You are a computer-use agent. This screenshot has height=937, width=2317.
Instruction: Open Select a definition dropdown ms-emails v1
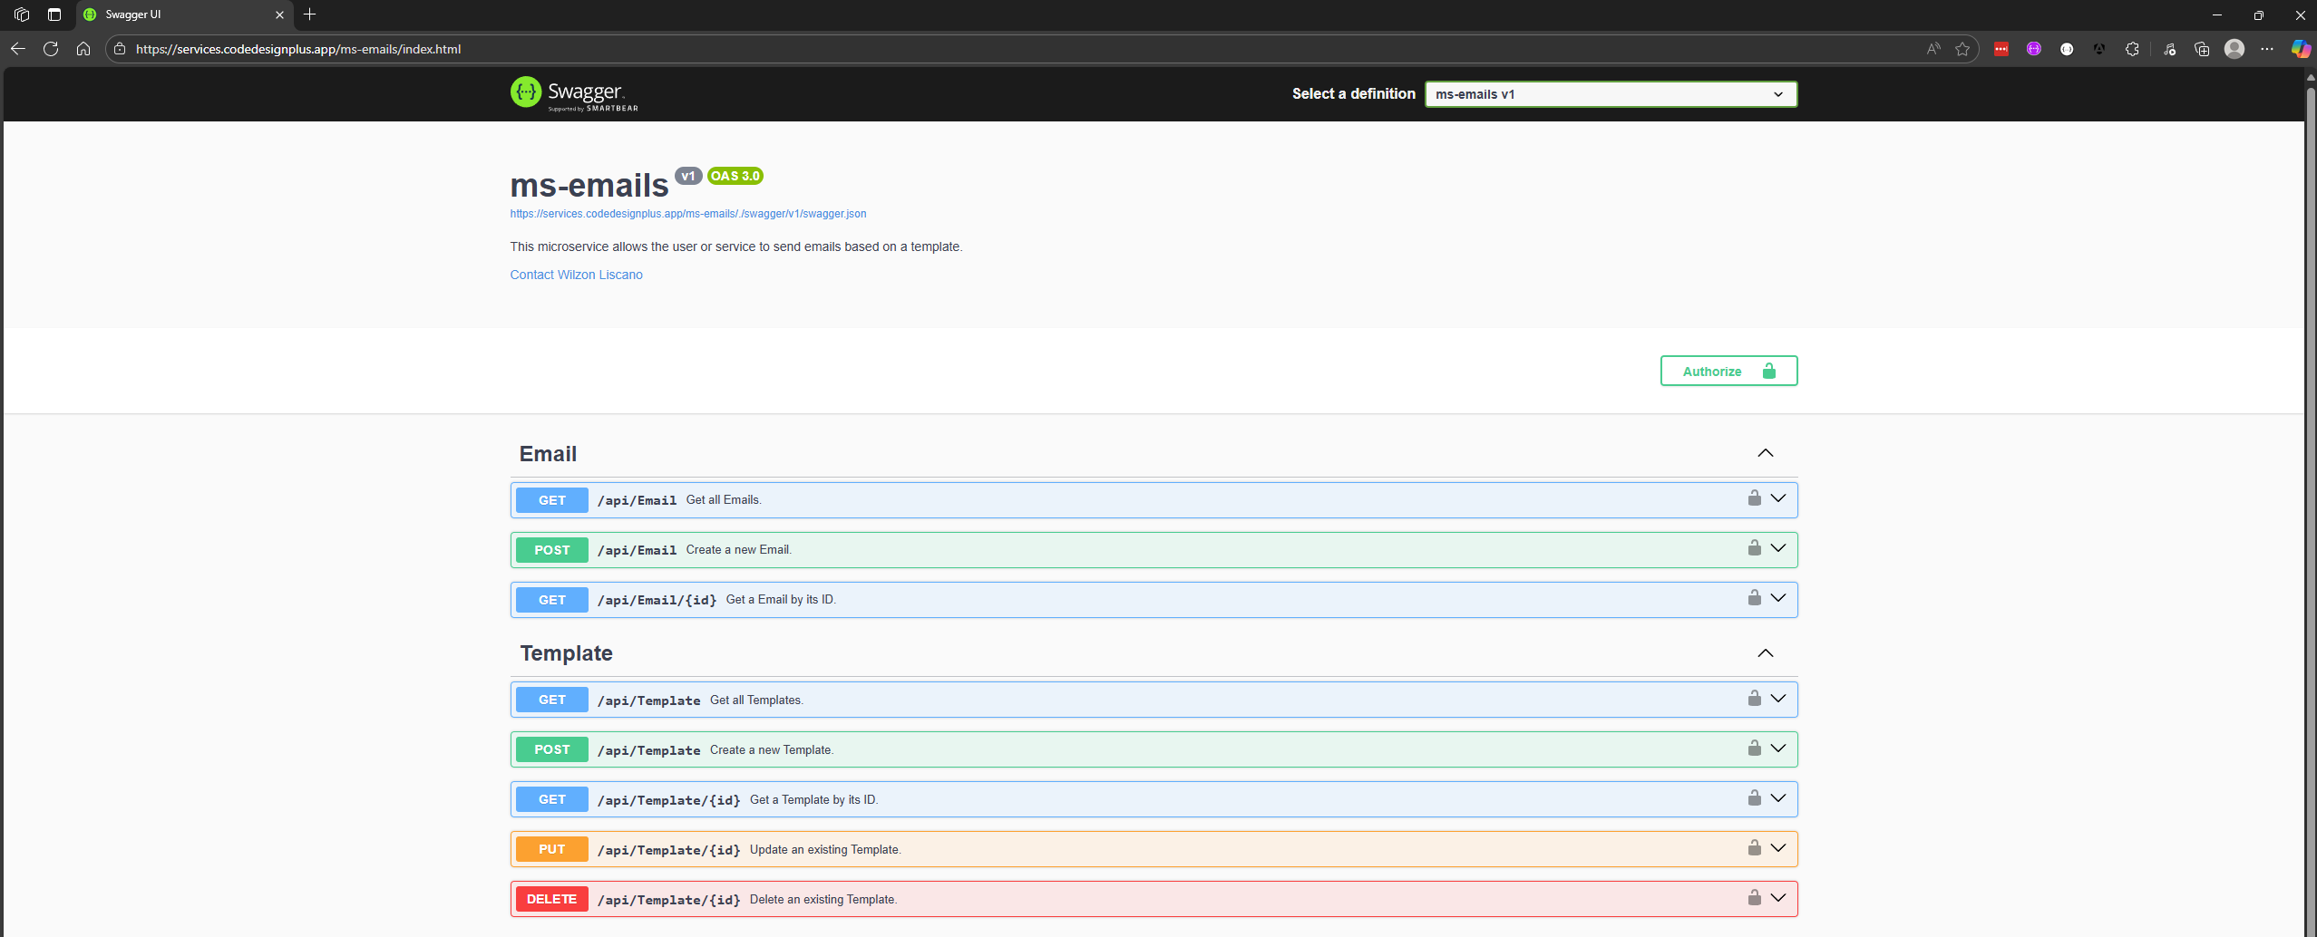(x=1611, y=94)
